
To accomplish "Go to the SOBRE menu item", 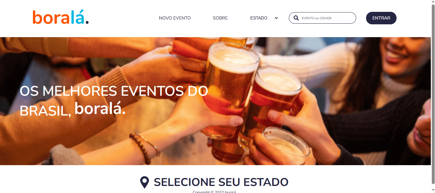I will pos(220,18).
